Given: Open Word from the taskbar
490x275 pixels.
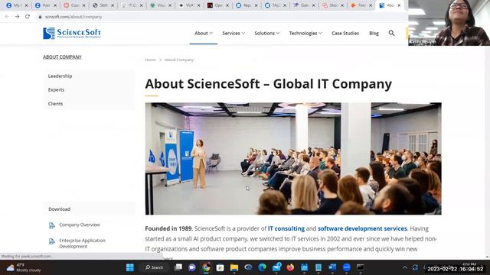Looking at the screenshot, I should tap(332, 267).
